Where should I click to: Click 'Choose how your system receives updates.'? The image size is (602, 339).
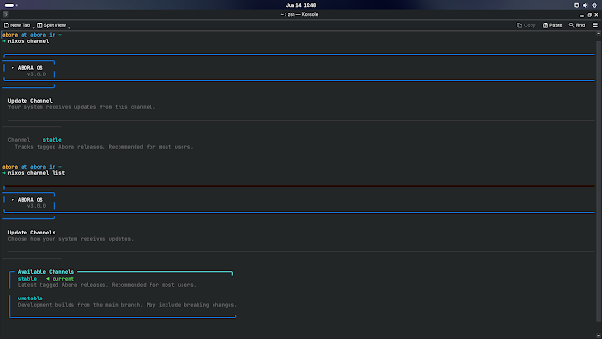(71, 239)
